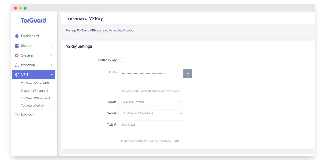This screenshot has width=326, height=160.
Task: Click the TUN IP field
Action: pos(151,125)
